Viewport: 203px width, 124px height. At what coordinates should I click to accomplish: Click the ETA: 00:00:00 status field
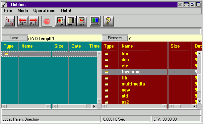[x=177, y=119]
